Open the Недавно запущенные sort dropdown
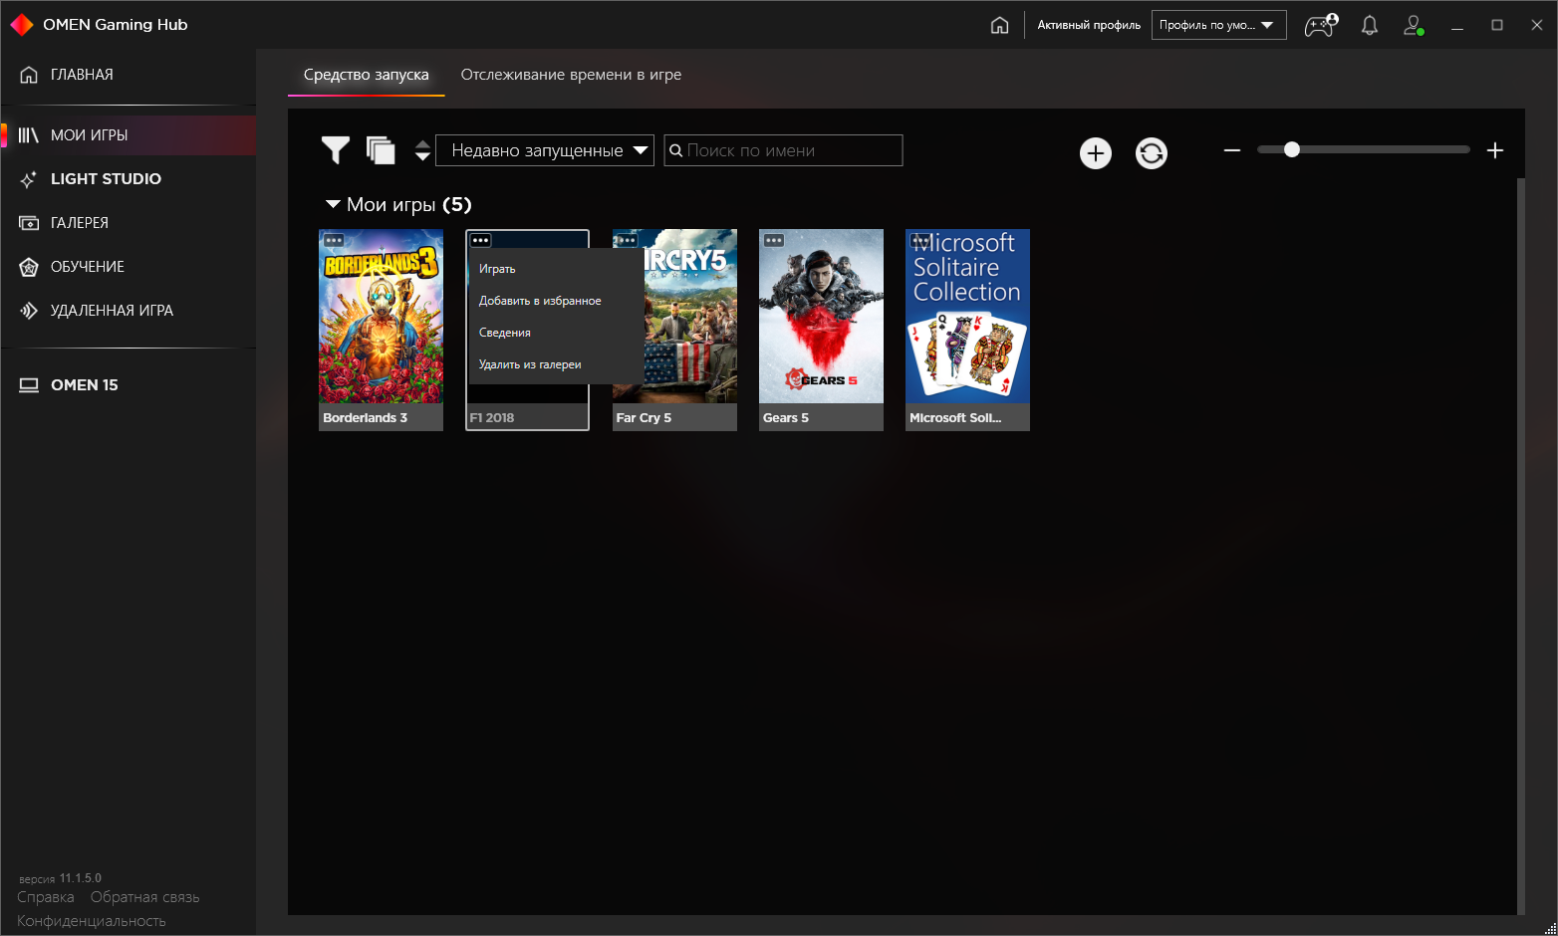 tap(545, 150)
